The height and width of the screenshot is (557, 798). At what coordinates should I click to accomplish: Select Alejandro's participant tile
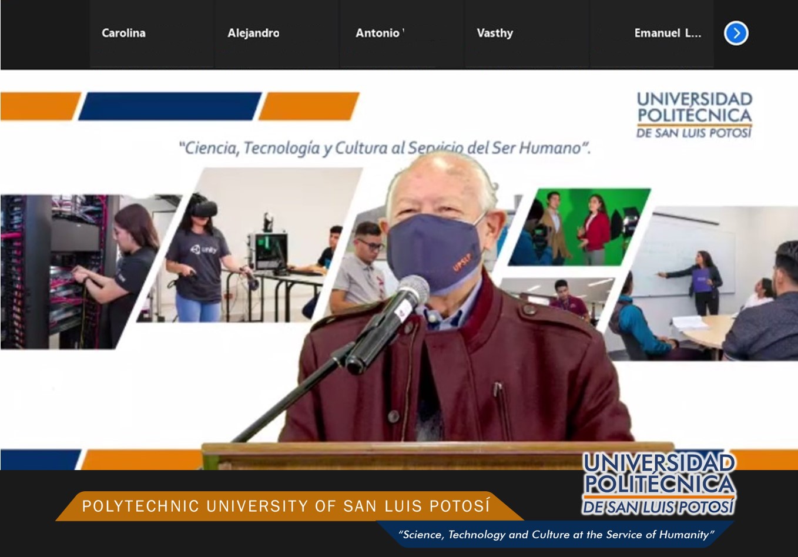pos(277,34)
